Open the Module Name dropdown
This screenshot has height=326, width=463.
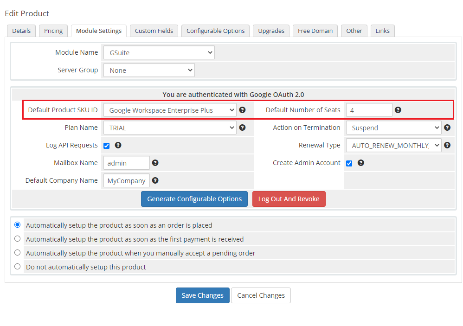click(159, 53)
